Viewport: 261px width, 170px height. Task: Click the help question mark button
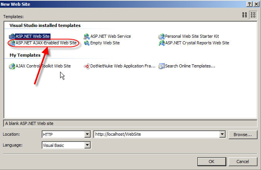click(x=249, y=4)
